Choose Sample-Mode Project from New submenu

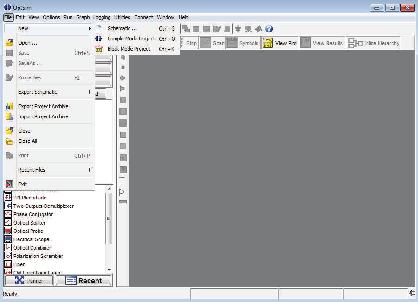[x=136, y=39]
